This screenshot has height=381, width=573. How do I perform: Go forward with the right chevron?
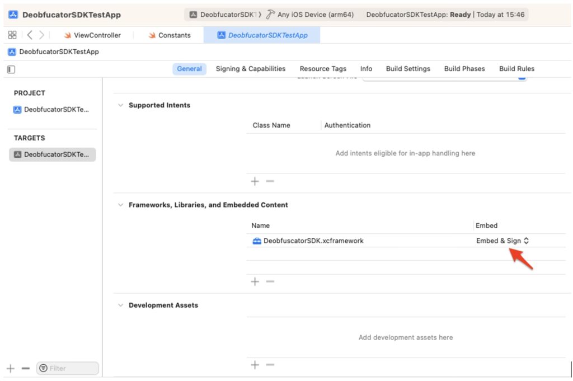coord(41,35)
